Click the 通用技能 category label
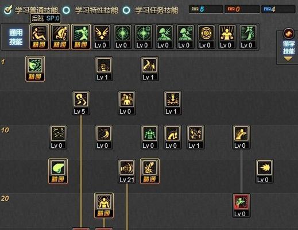Screen dimensions: 298x230 click(16, 37)
